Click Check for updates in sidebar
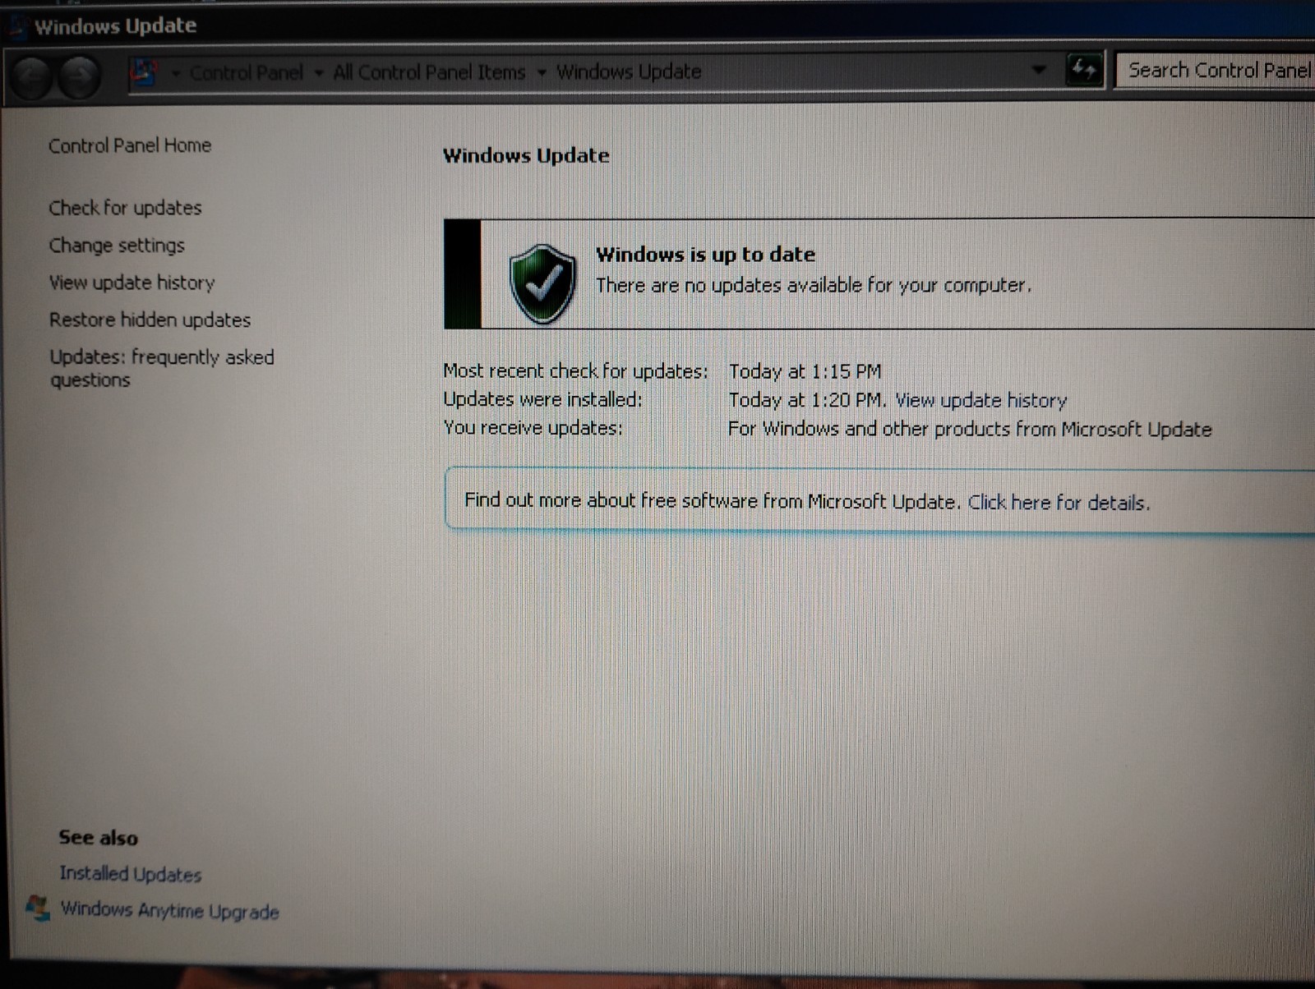 click(125, 208)
